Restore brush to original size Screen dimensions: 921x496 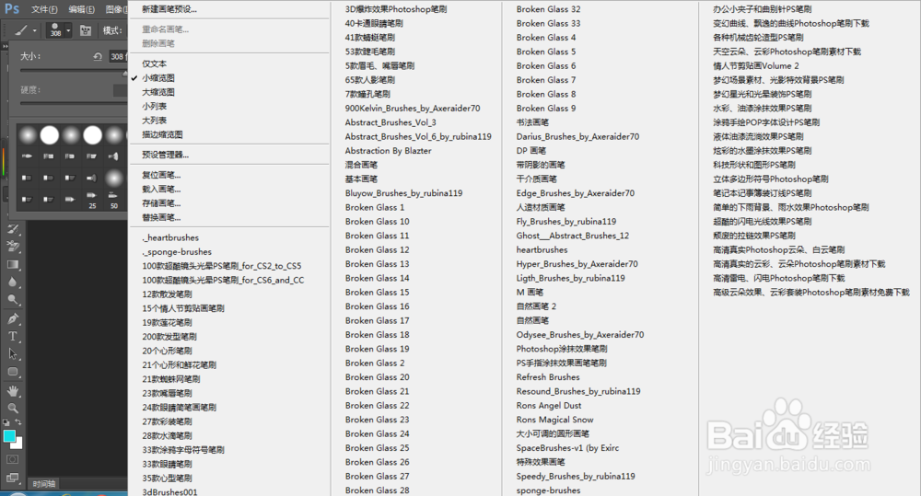click(98, 56)
